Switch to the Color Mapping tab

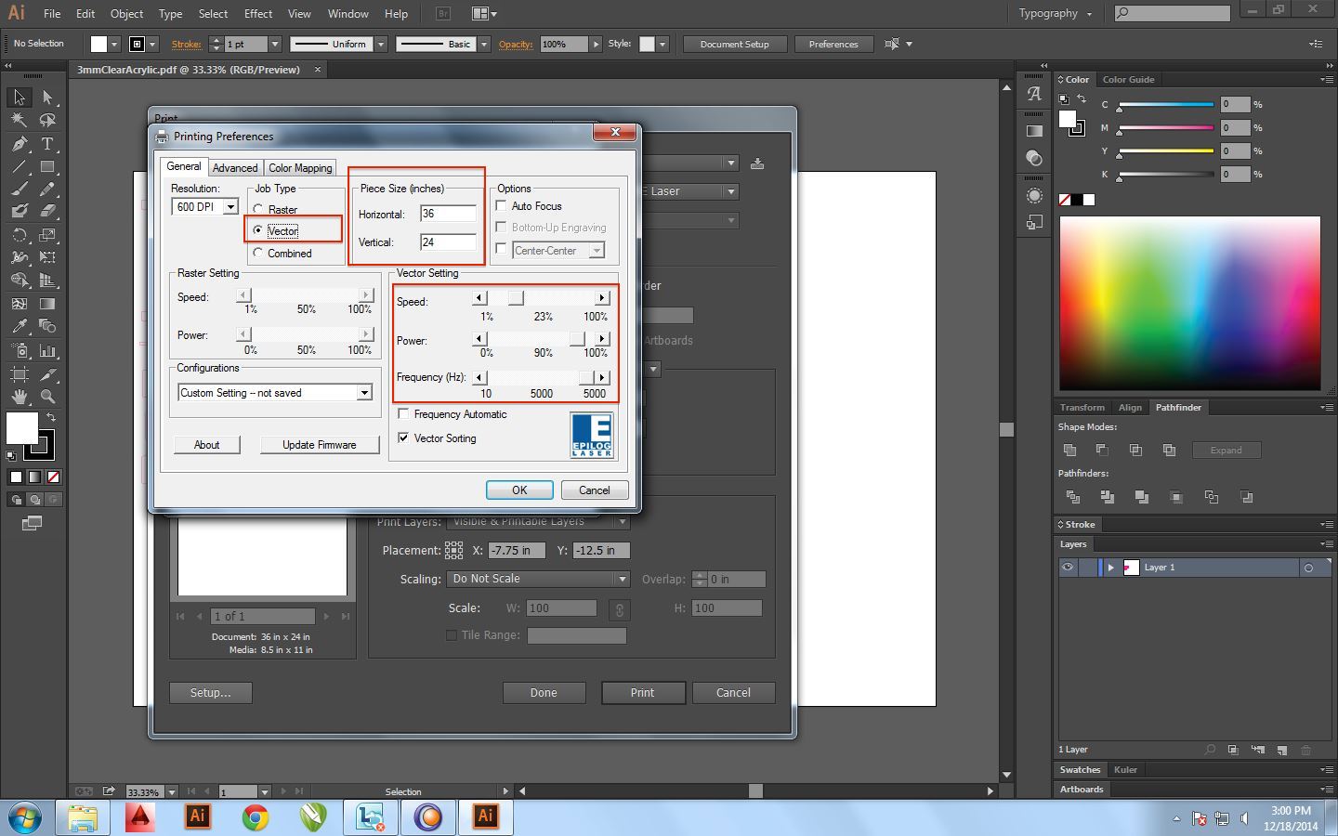tap(300, 168)
